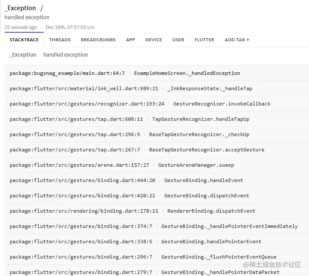The image size is (309, 276).
Task: Select the FLUTTER tab
Action: pyautogui.click(x=204, y=40)
